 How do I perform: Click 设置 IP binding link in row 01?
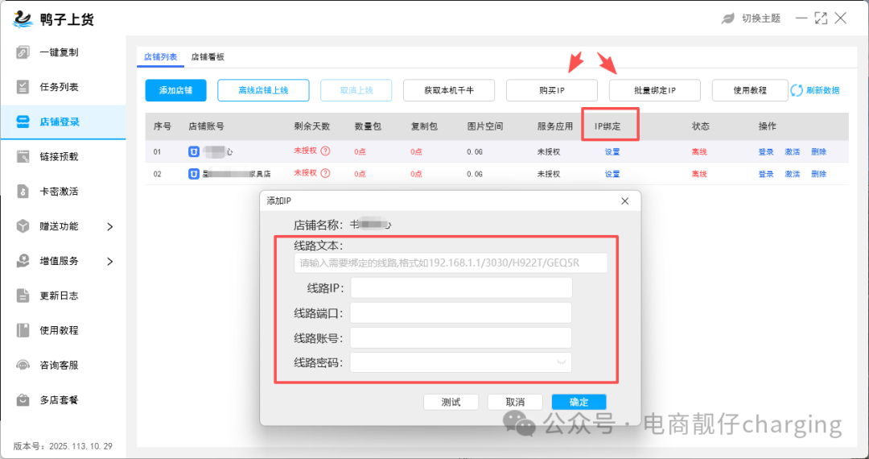coord(612,152)
